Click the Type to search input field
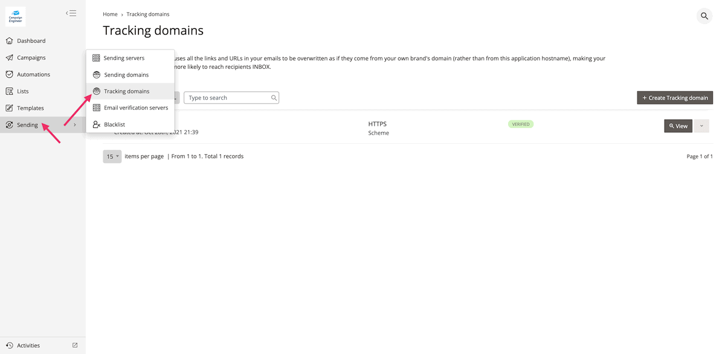Screen dimensions: 725x354 tap(228, 98)
